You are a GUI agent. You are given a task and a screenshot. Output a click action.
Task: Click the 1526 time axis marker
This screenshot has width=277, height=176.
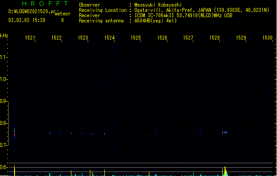click(162, 38)
